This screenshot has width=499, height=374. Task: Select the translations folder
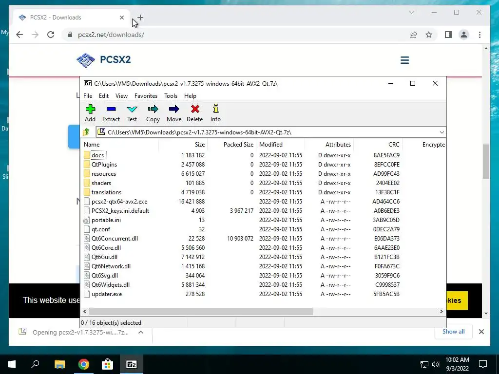[106, 192]
